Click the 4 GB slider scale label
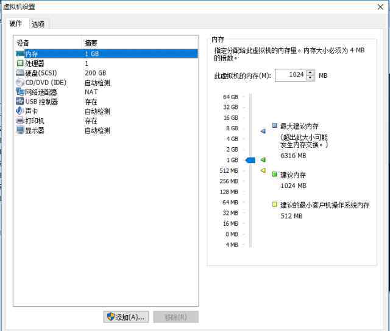Image resolution: width=390 pixels, height=331 pixels. (x=232, y=139)
